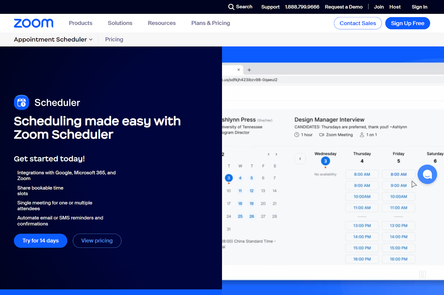Click the search magnifier icon
This screenshot has height=295, width=444.
[x=231, y=7]
